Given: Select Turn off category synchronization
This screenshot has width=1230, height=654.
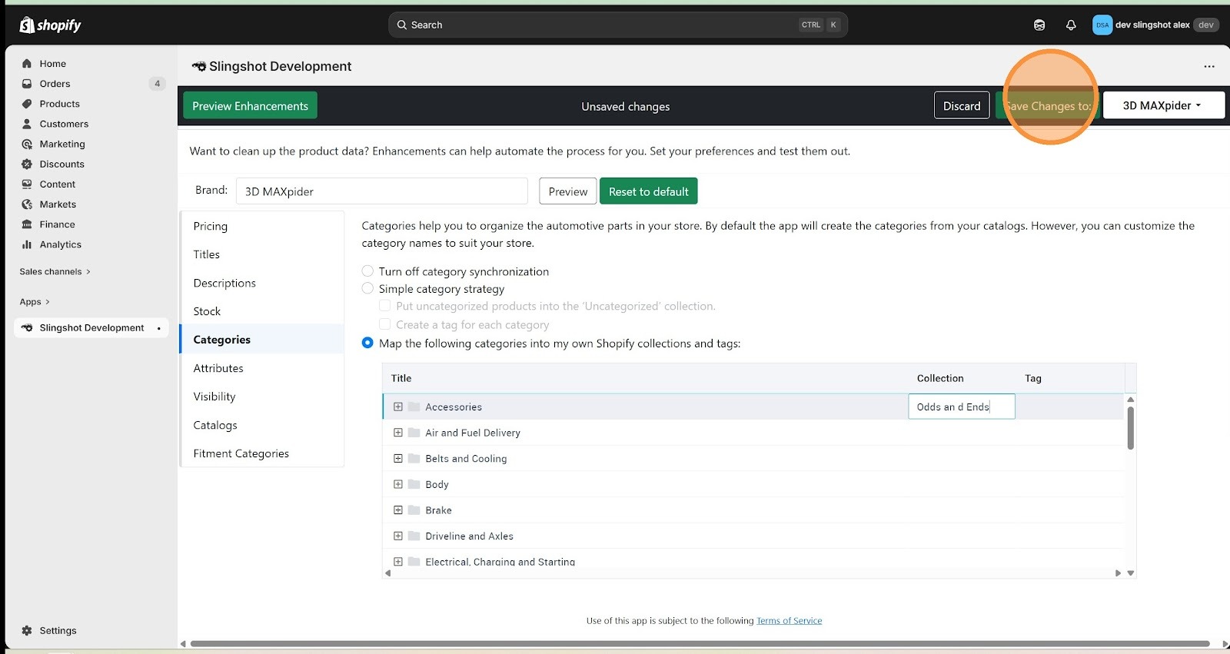Looking at the screenshot, I should coord(367,271).
